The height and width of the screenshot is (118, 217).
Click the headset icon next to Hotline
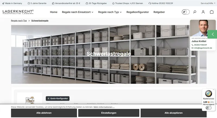point(150,3)
